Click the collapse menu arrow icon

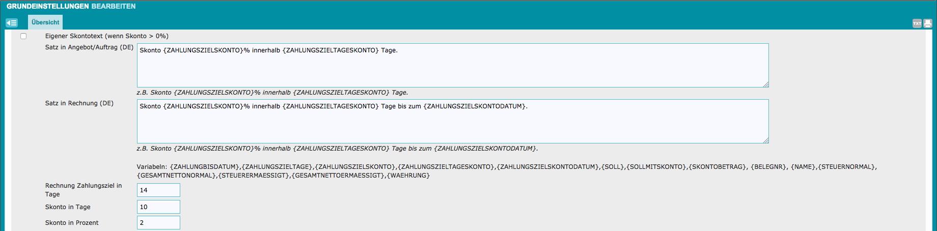(12, 23)
